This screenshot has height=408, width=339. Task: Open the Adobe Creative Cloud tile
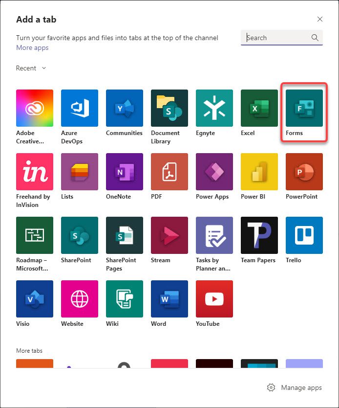click(34, 108)
